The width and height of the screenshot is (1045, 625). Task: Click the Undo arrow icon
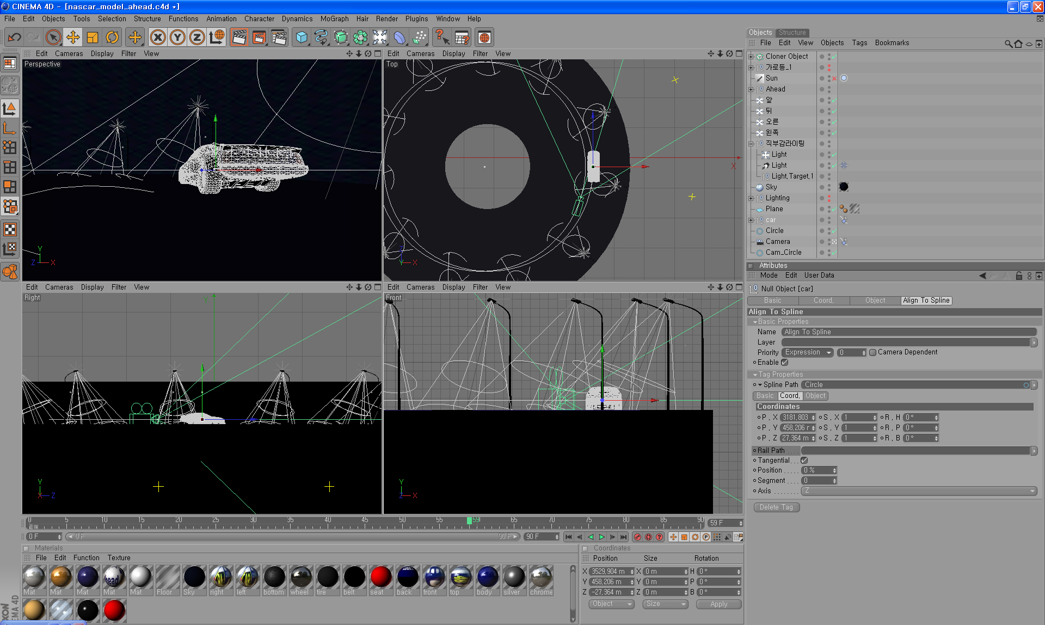pos(15,37)
